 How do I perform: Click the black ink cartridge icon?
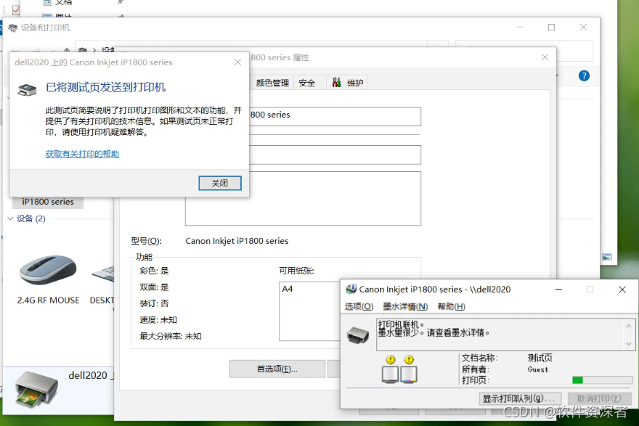pos(390,374)
